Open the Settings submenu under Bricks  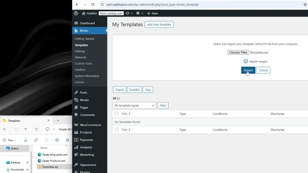(80, 51)
